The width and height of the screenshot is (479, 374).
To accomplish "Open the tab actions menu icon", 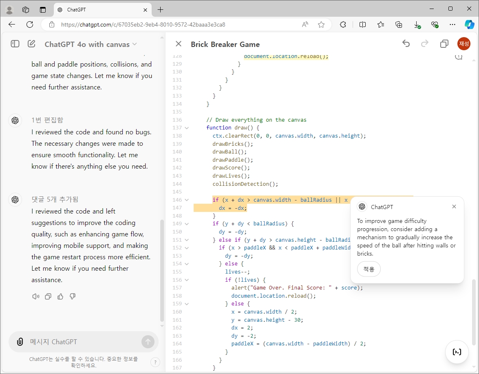I will click(x=43, y=10).
